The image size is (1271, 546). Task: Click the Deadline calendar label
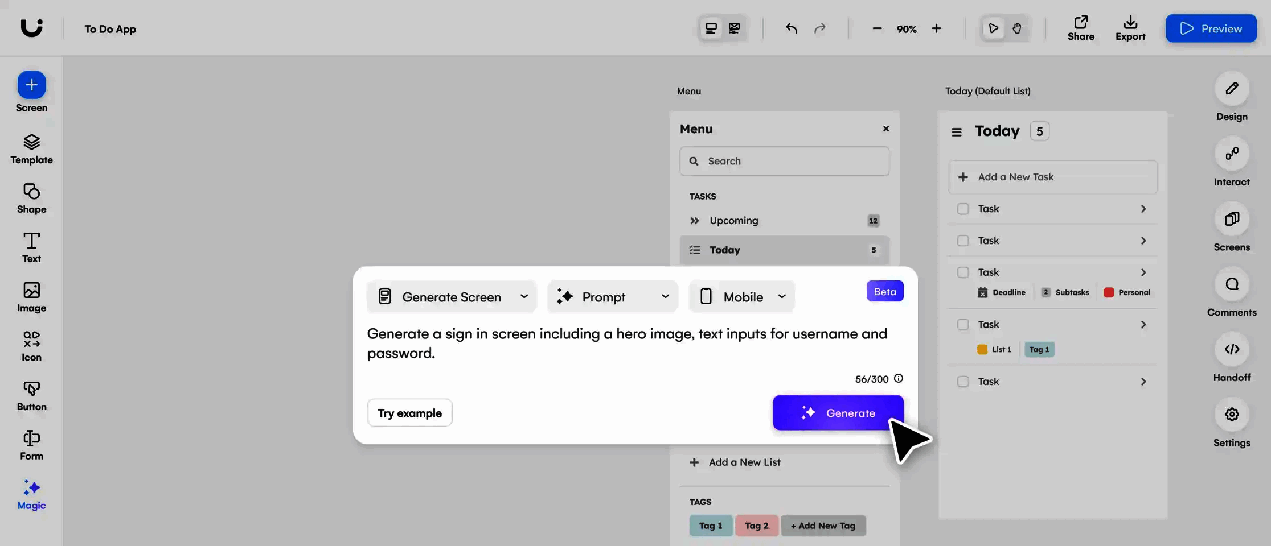(1002, 293)
